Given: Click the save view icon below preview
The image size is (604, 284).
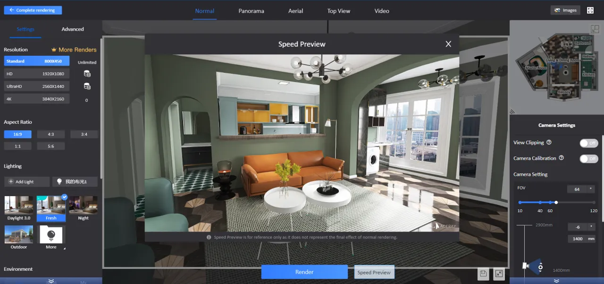Looking at the screenshot, I should [483, 273].
